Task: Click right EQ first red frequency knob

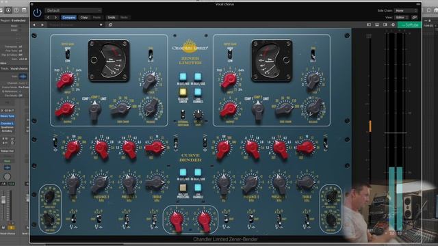Action: 224,149
